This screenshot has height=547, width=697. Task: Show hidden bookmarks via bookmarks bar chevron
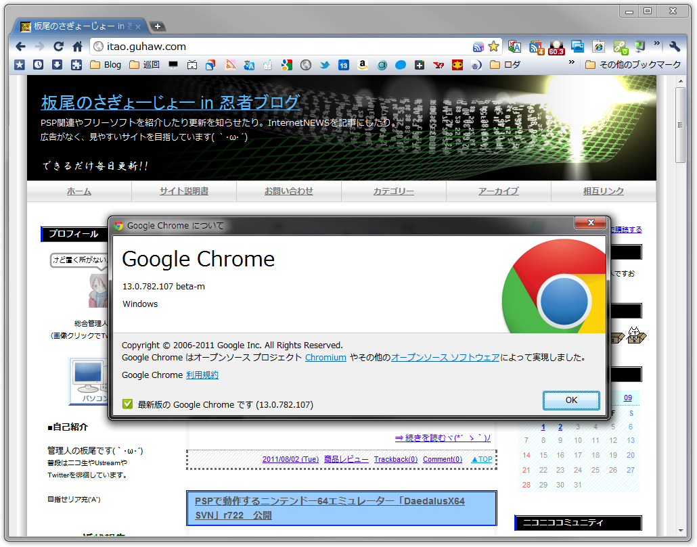[x=572, y=62]
